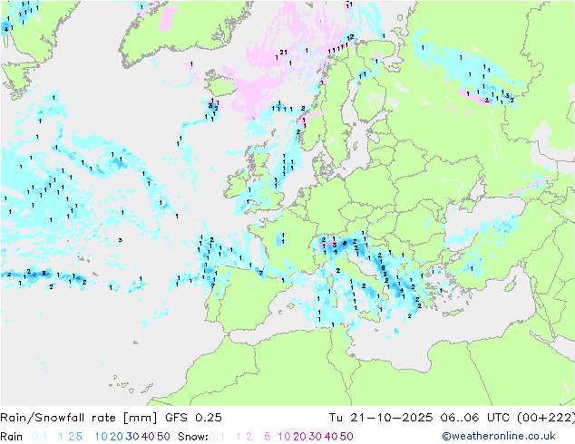Click the Rain legend value 10
This screenshot has width=575, height=444.
[102, 437]
